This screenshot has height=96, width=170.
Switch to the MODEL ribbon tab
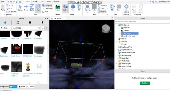pos(35,2)
